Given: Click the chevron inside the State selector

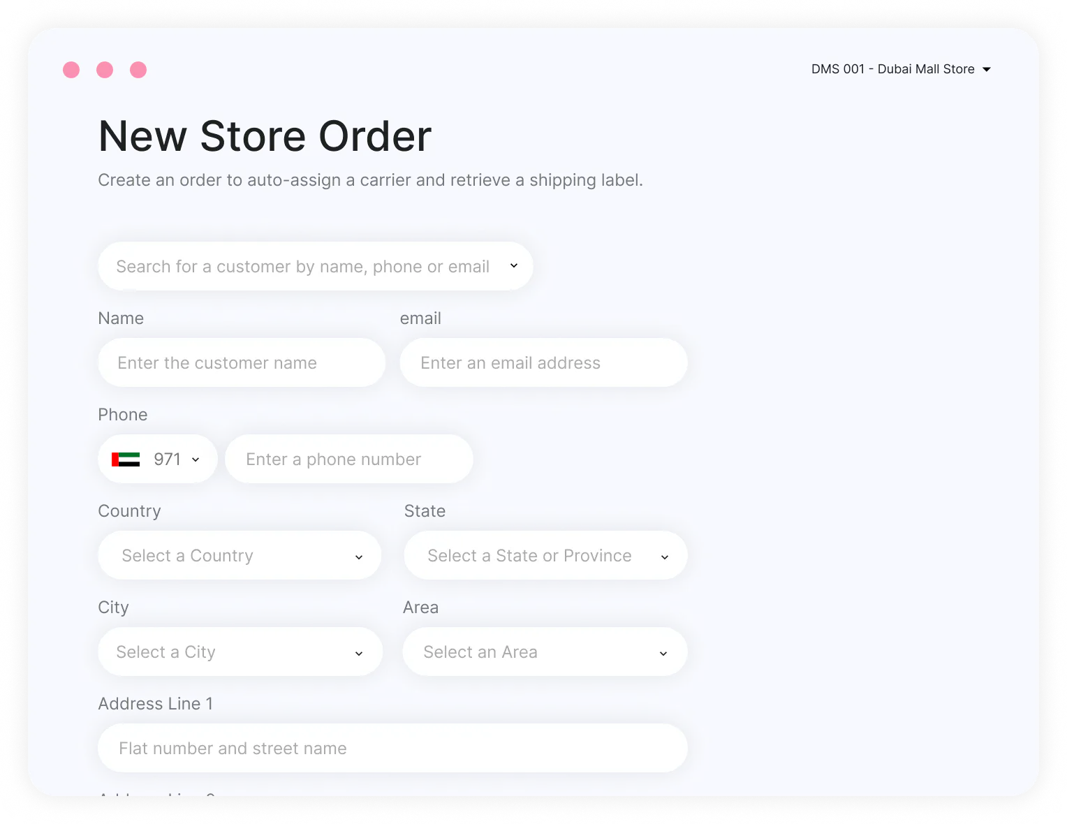Looking at the screenshot, I should (x=664, y=557).
